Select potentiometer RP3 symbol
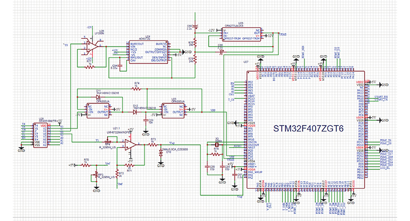Image resolution: width=410 pixels, height=221 pixels. tap(96, 174)
